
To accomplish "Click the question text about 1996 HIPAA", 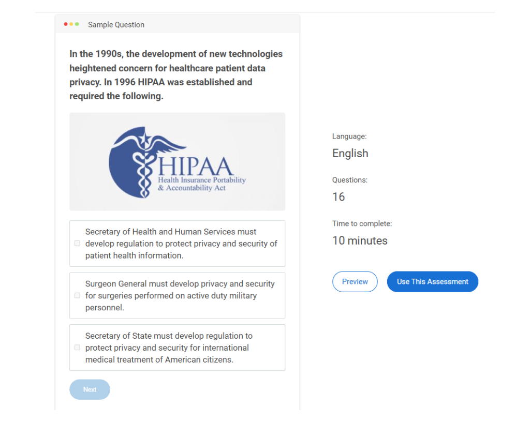I will pos(176,75).
